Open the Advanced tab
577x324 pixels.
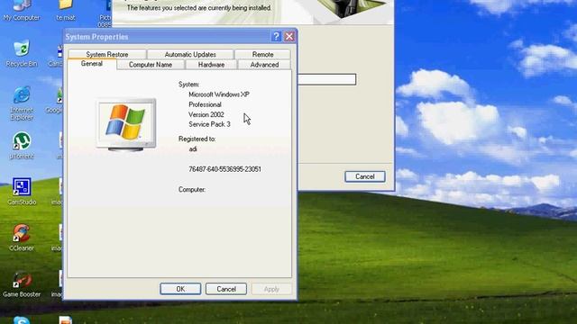(264, 64)
